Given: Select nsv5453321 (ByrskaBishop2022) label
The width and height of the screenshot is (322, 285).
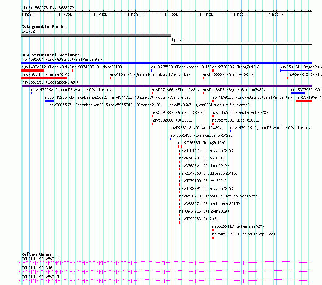Looking at the screenshot, I should 243,234.
